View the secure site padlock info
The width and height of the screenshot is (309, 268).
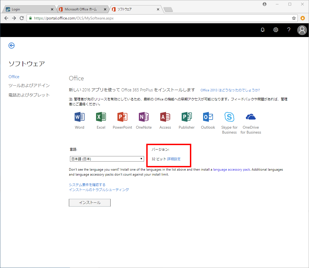coord(30,18)
